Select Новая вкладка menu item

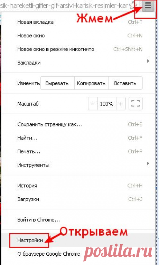point(78,22)
